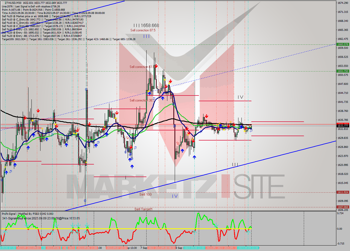
Task: Select the Sell correction 87.5 label
Action: pyautogui.click(x=143, y=30)
